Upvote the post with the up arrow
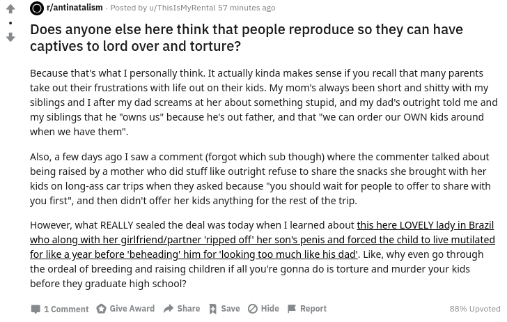The image size is (507, 322). [10, 9]
